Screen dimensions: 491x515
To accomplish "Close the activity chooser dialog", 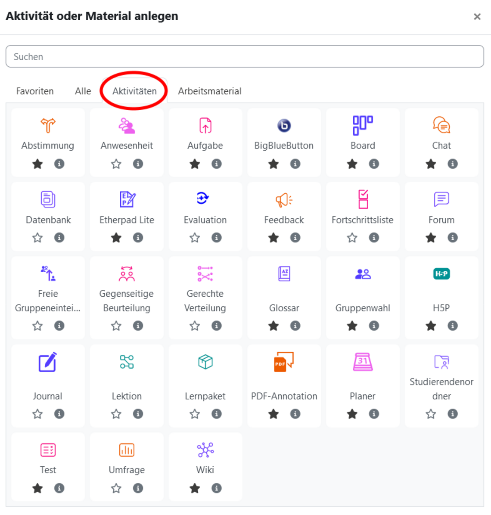I will 477,17.
